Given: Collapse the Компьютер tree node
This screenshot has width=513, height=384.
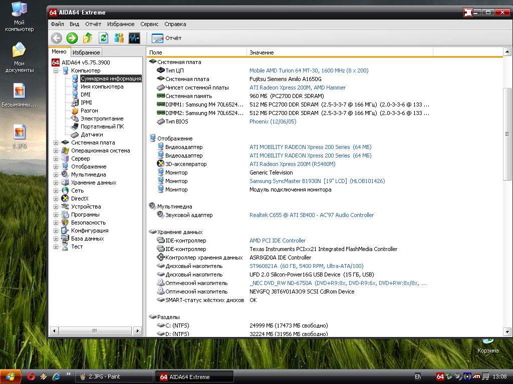Looking at the screenshot, I should (56, 70).
